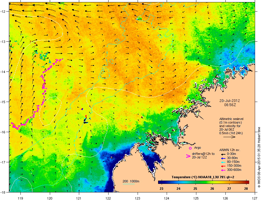This screenshot has height=201, width=261.
Task: Click the 'and velocity for' legend text
Action: [x=230, y=126]
